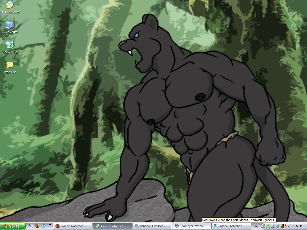Click the 8:35 PM system clock
The width and height of the screenshot is (307, 230).
point(297,226)
